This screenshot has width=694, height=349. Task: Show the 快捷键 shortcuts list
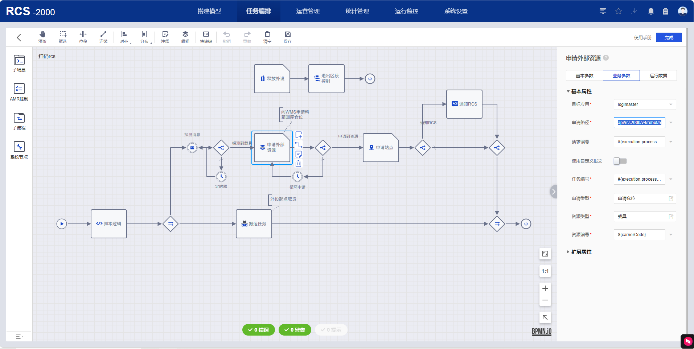(206, 37)
